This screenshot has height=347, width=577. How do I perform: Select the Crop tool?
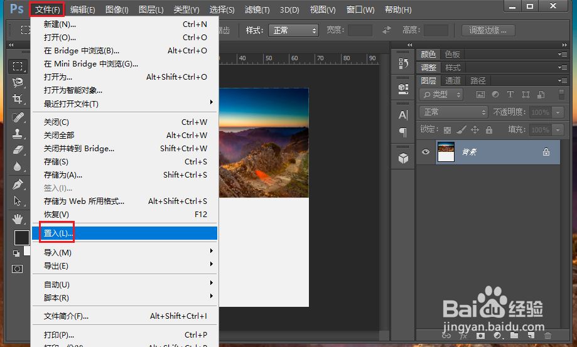18,99
